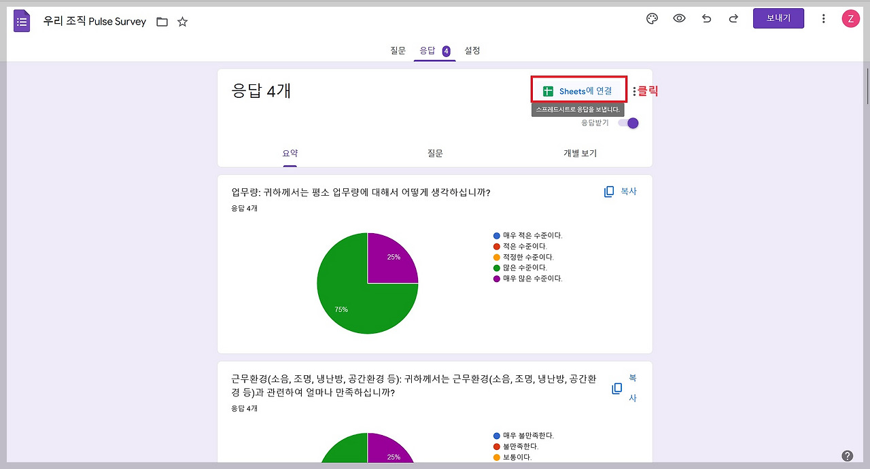Redo the last change
The width and height of the screenshot is (870, 469).
tap(733, 19)
